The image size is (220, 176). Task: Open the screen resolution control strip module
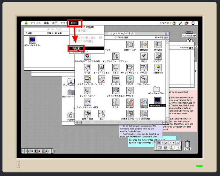[x=44, y=151]
